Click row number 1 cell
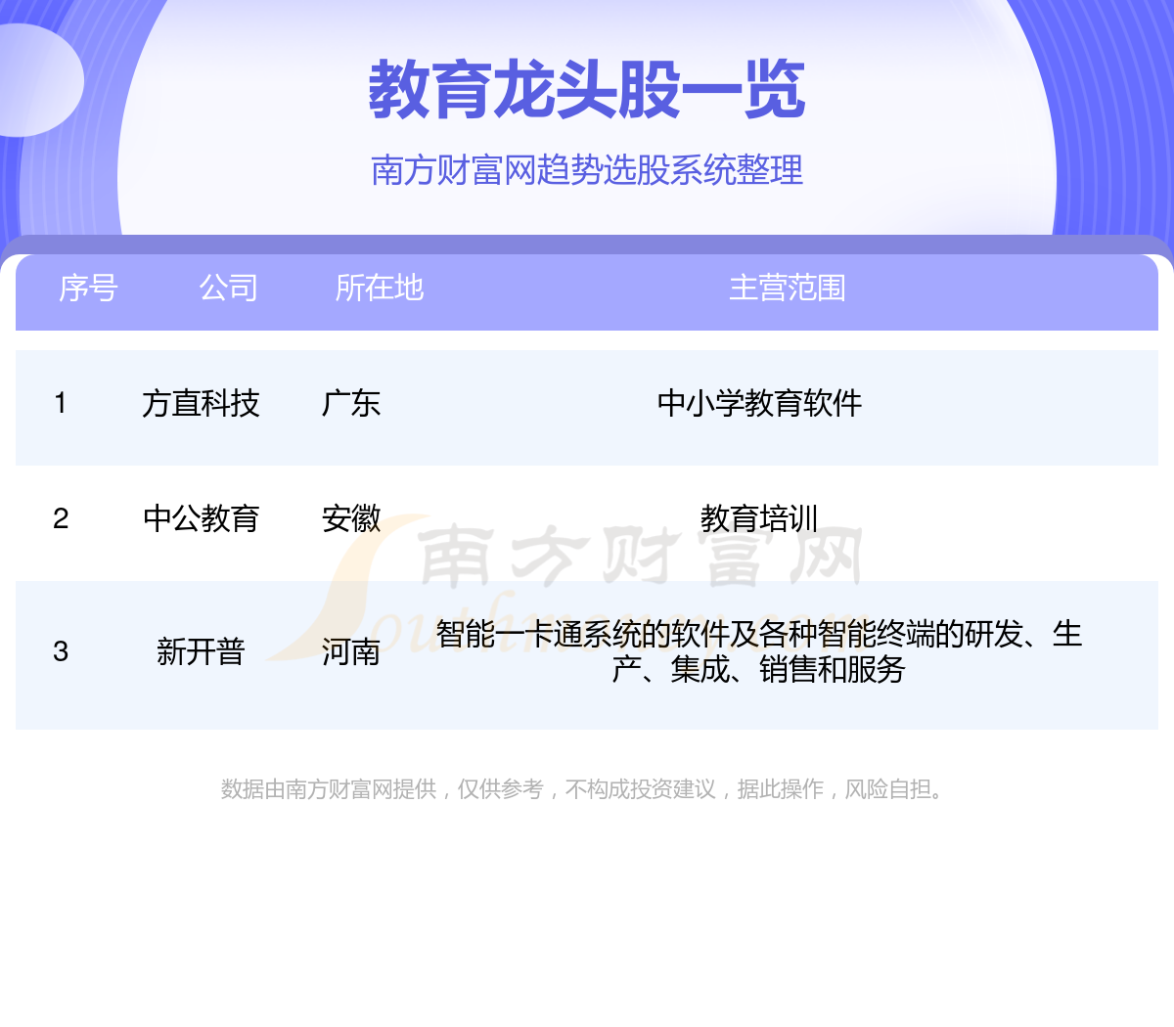Viewport: 1174px width, 1027px height. pos(61,403)
